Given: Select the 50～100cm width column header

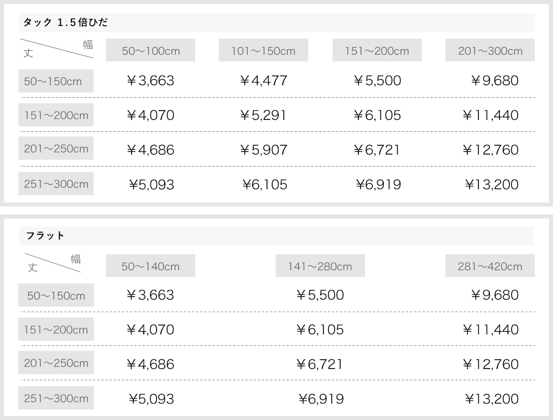Looking at the screenshot, I should (150, 50).
